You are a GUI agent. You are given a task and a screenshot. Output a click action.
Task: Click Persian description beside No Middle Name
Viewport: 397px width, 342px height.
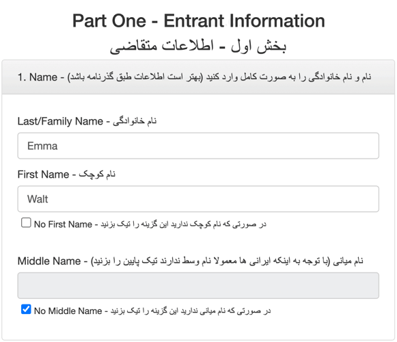(x=191, y=311)
